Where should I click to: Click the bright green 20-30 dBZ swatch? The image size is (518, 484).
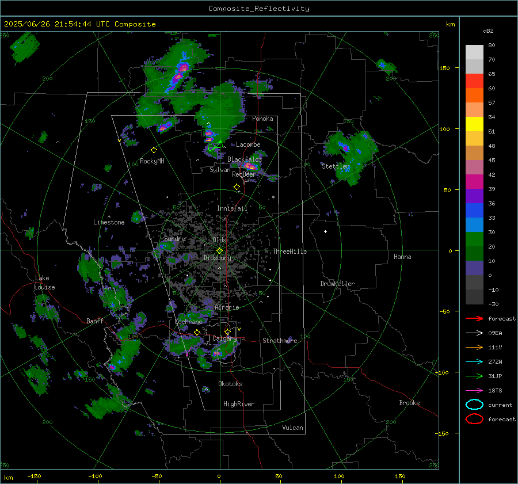(x=474, y=239)
